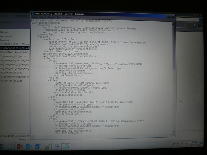Viewport: 207px width, 155px height.
Task: Click the taskbar clock showing 19:12
Action: [194, 143]
